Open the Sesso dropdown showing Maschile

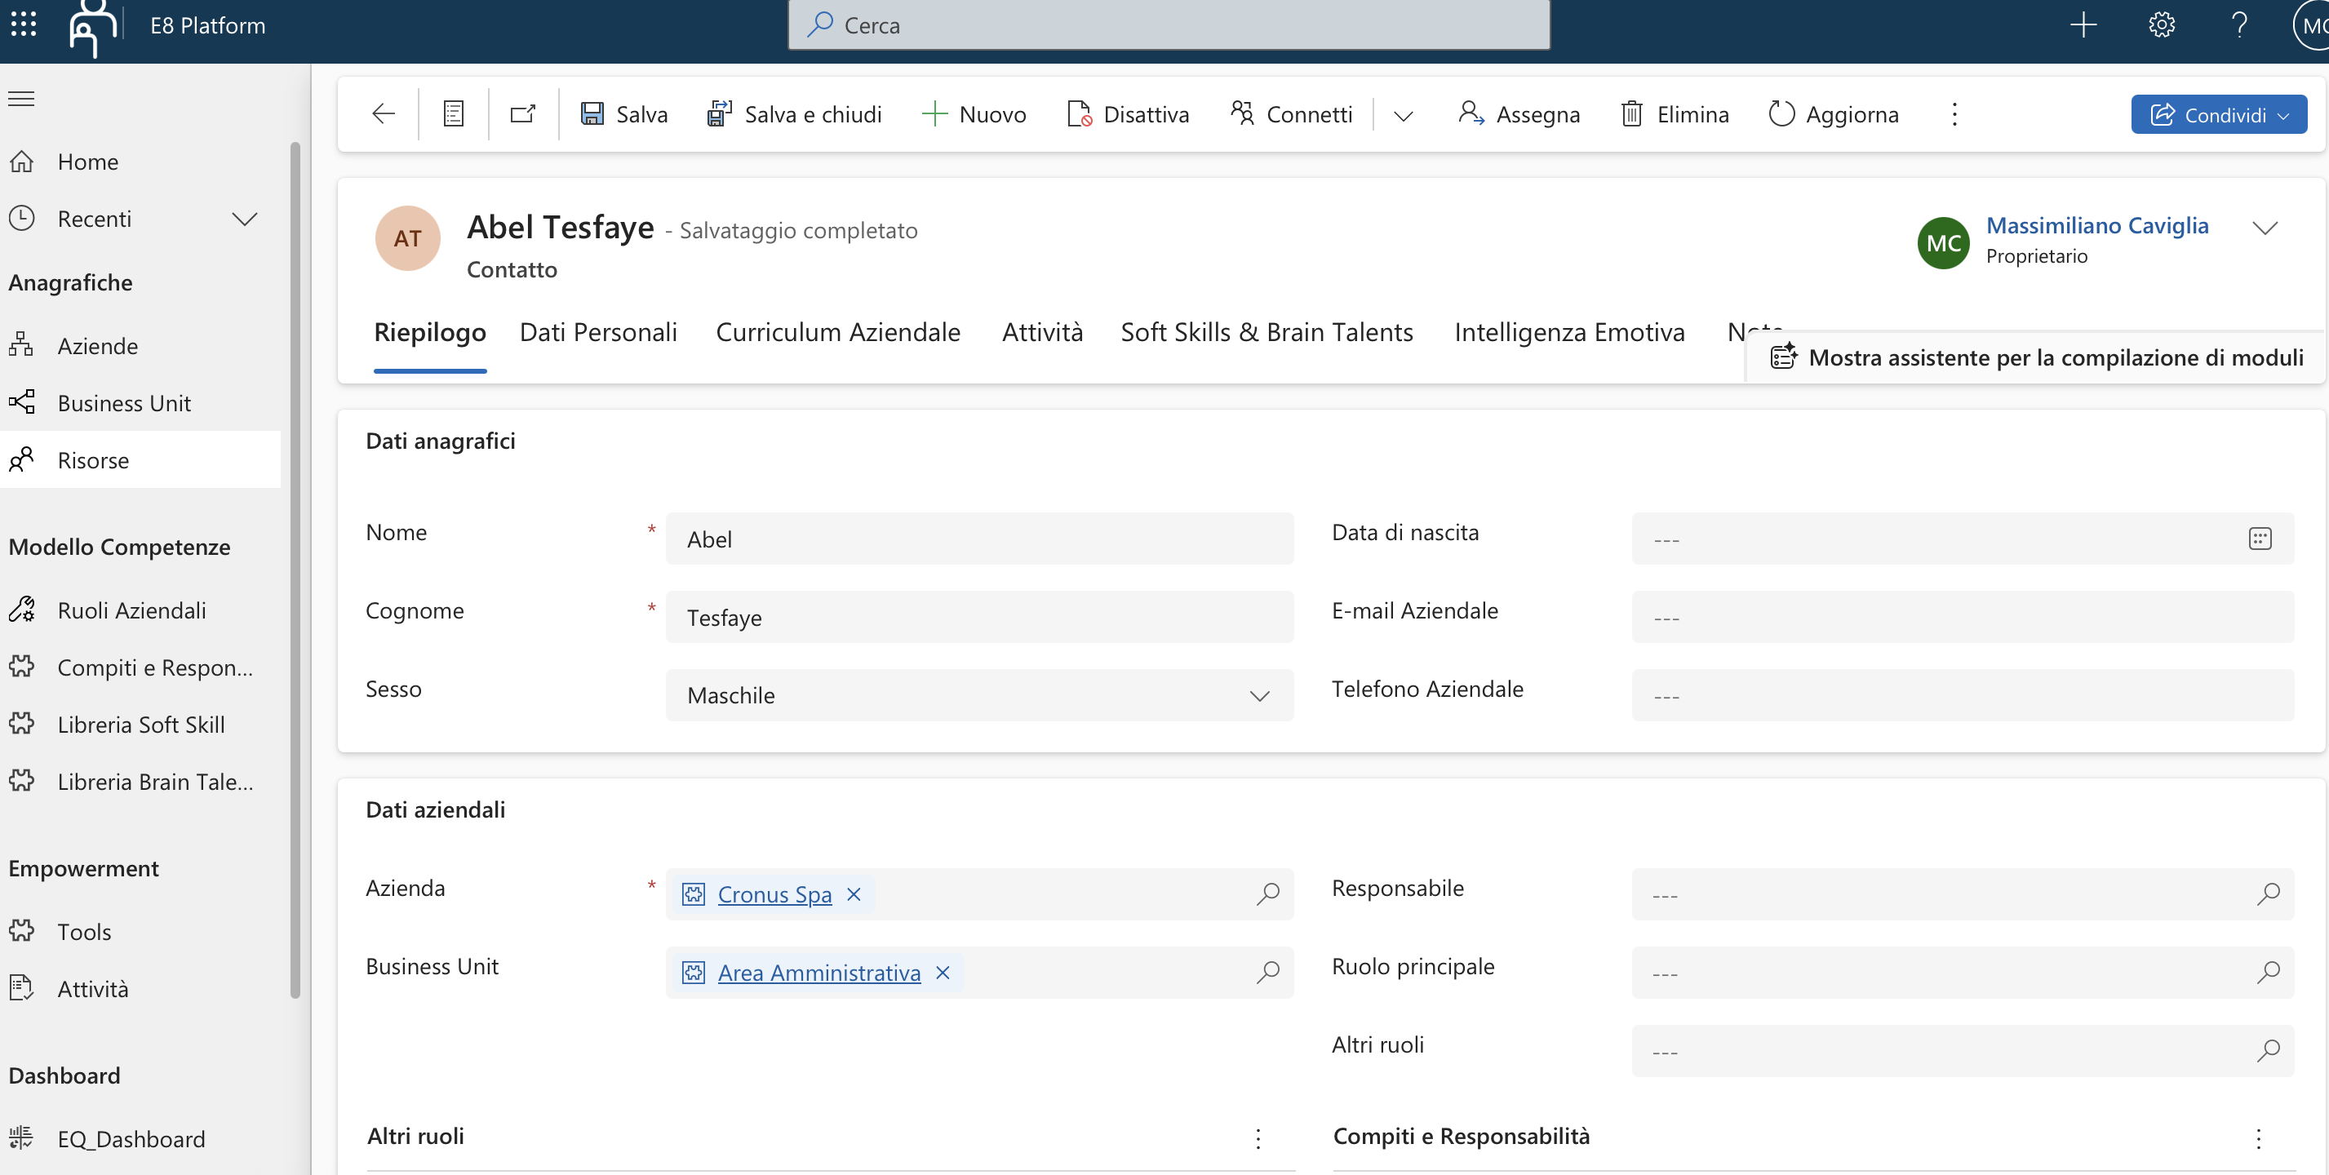pyautogui.click(x=979, y=695)
